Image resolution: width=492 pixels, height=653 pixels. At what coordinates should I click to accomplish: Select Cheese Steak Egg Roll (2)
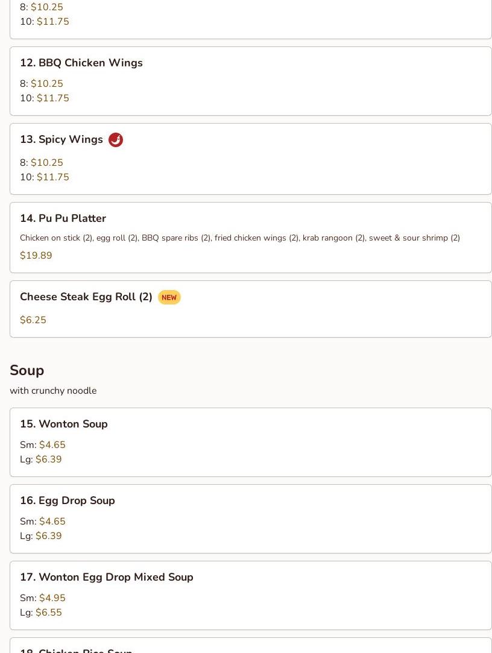(x=86, y=297)
